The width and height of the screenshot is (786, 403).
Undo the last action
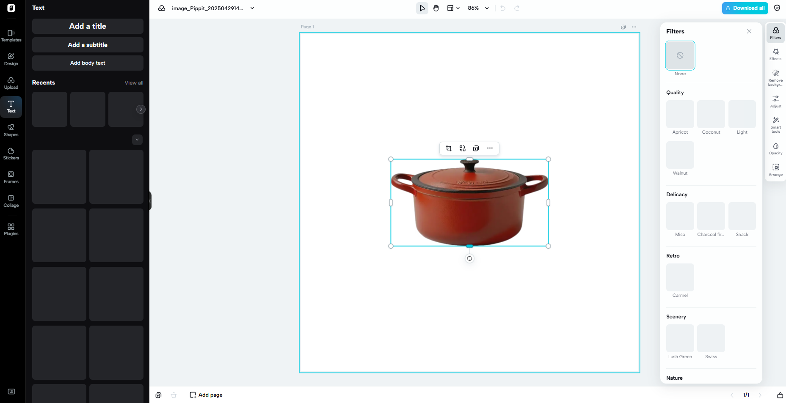(502, 8)
